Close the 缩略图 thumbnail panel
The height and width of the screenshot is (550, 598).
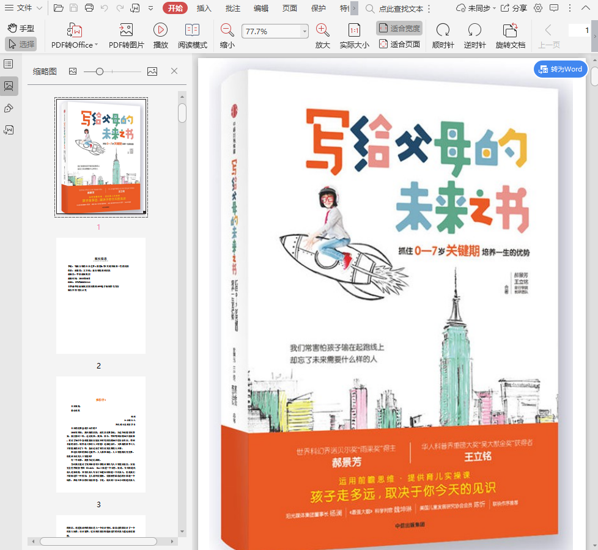click(174, 71)
